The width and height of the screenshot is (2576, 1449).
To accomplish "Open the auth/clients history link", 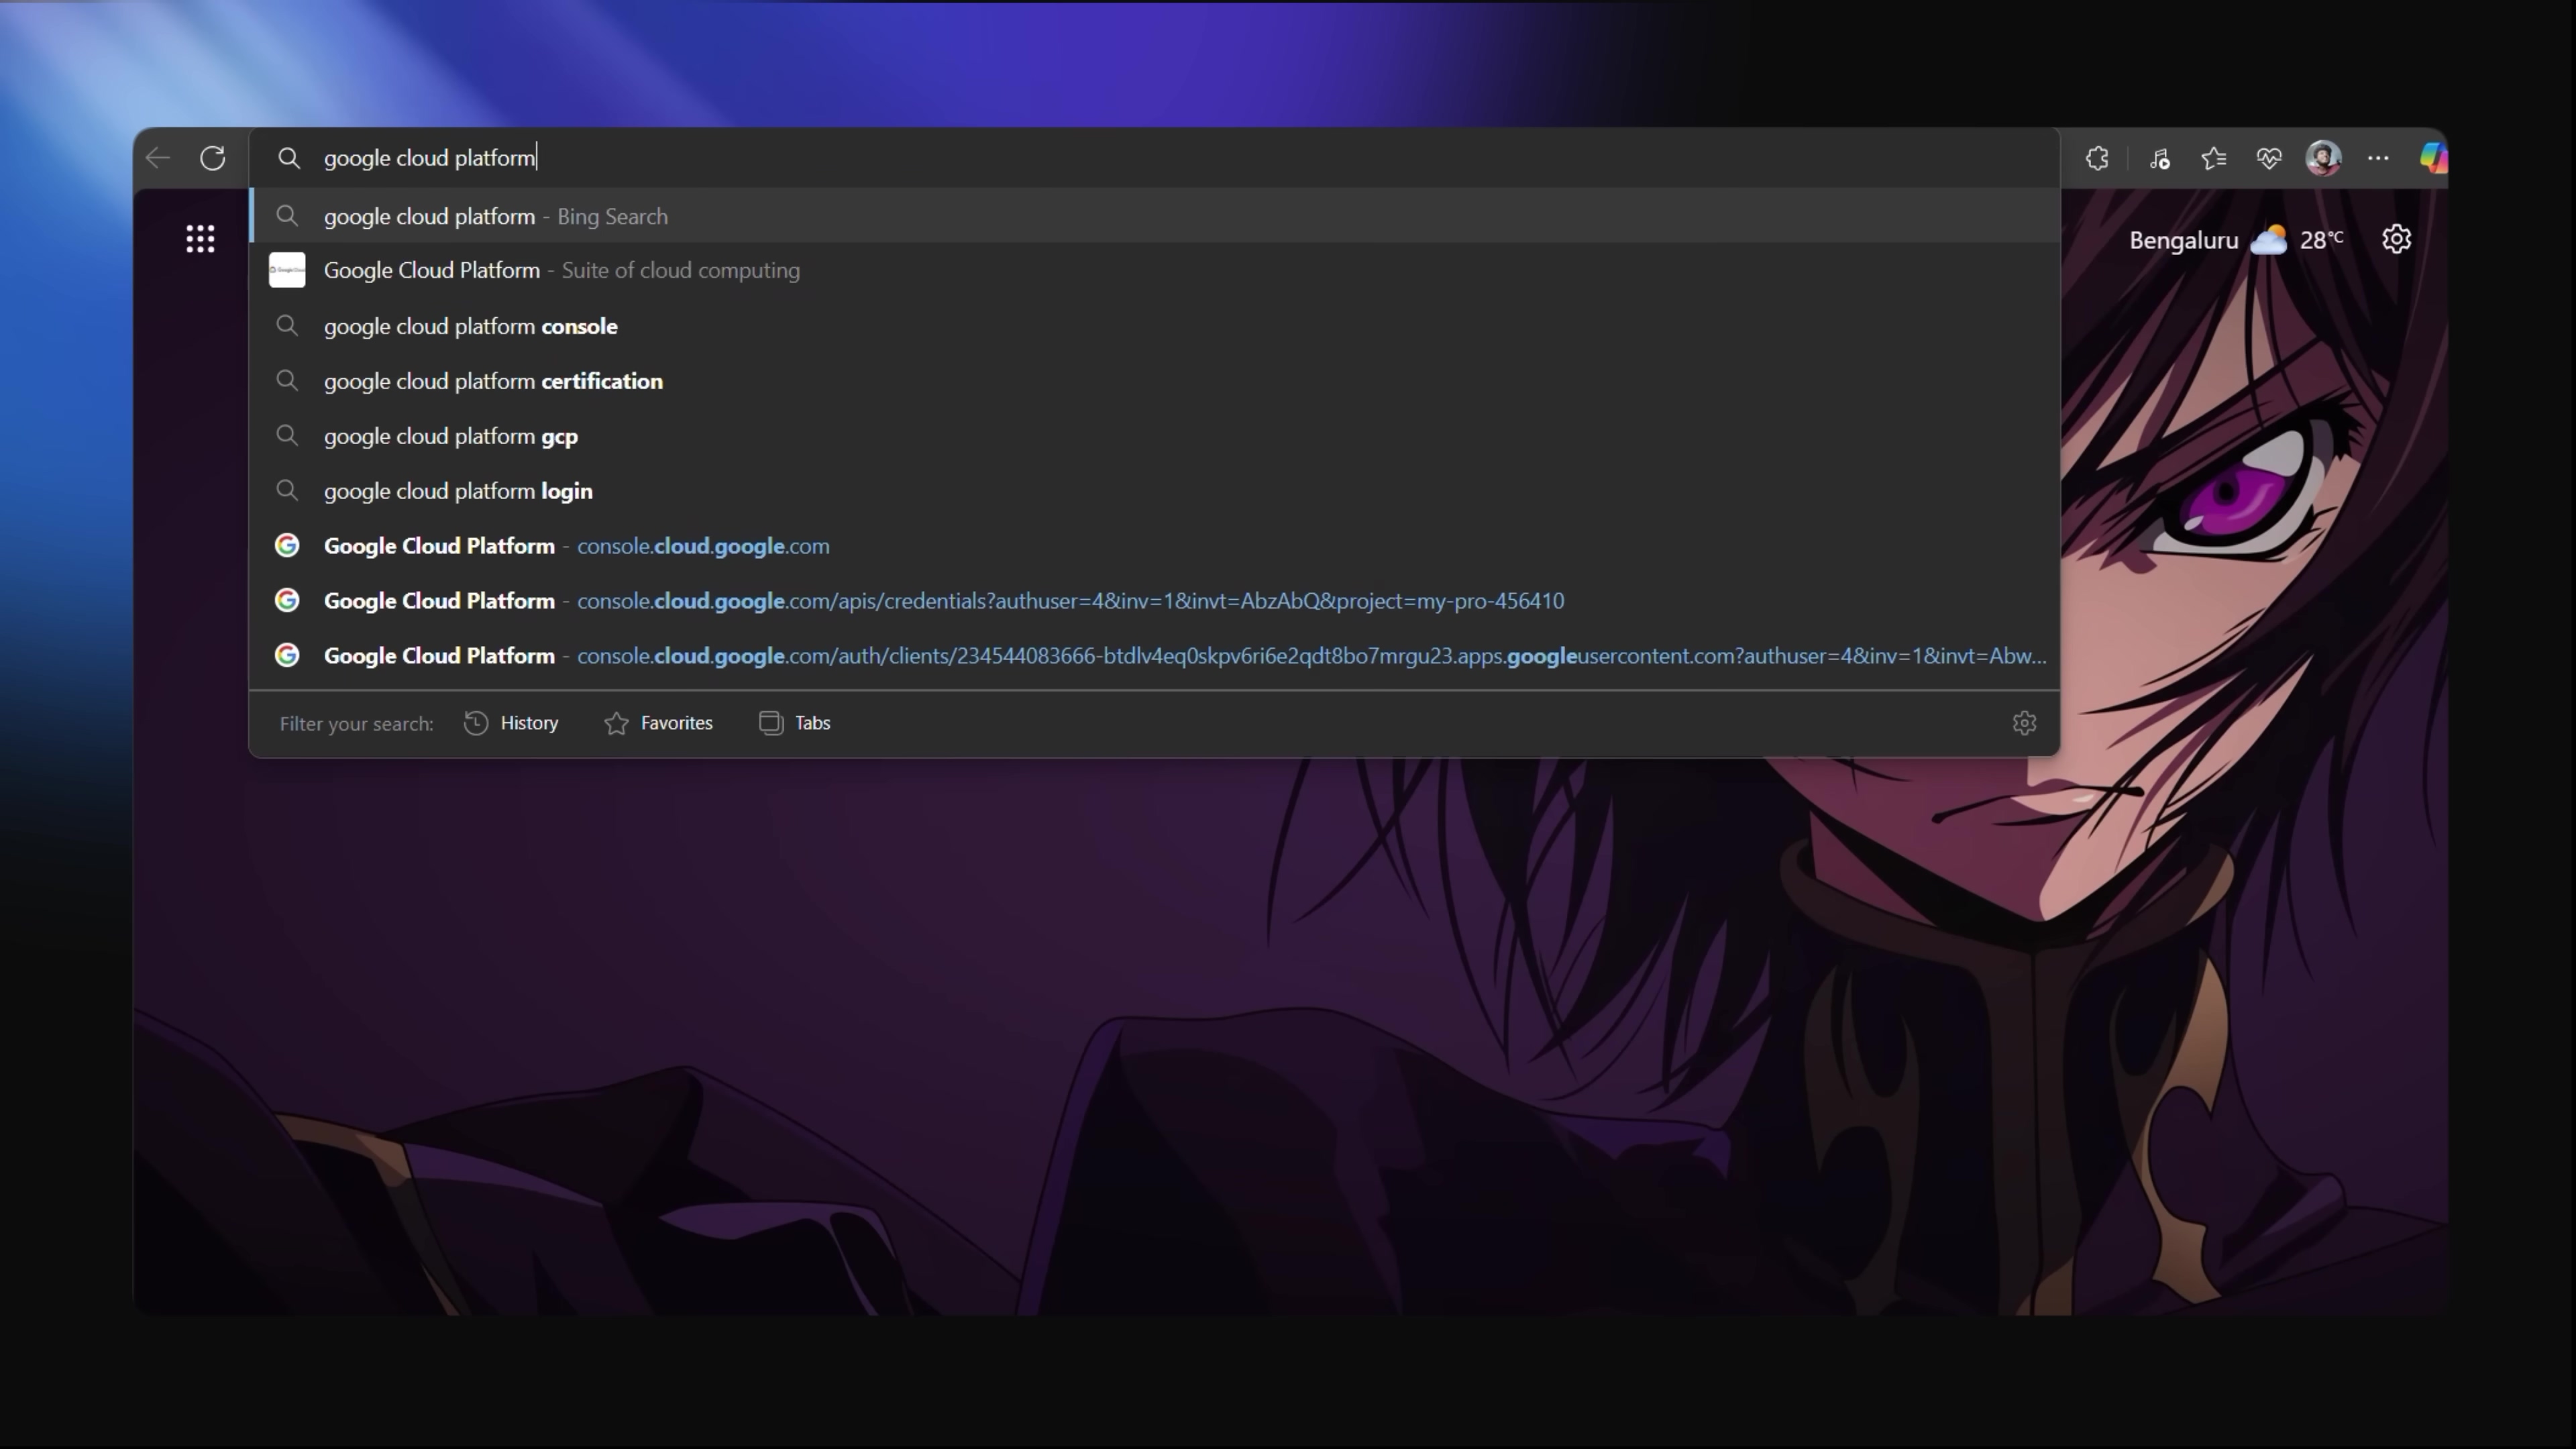I will tap(1154, 656).
